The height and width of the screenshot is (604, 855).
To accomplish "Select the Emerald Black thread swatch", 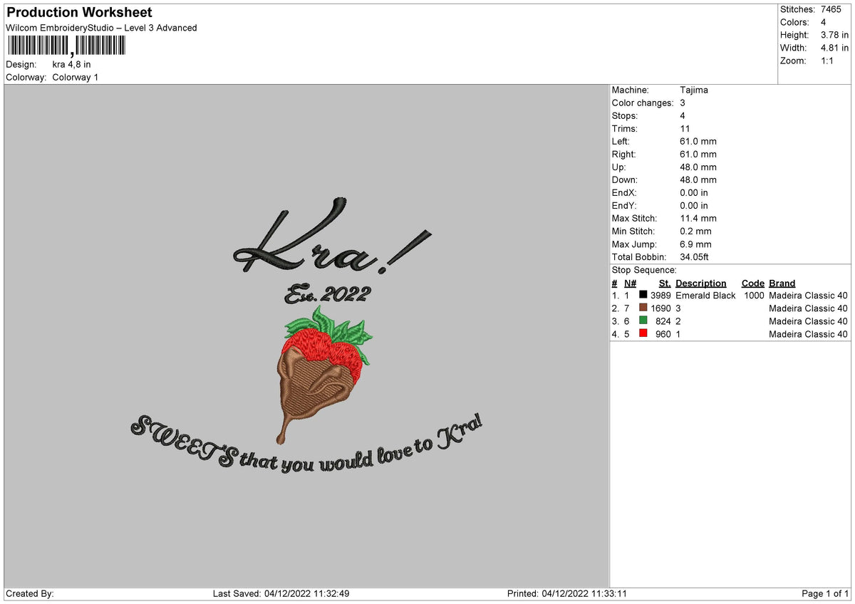I will (x=643, y=296).
